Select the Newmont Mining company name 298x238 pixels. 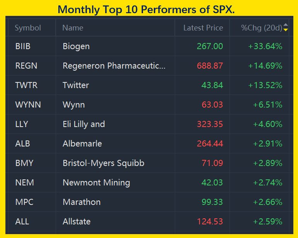96,183
